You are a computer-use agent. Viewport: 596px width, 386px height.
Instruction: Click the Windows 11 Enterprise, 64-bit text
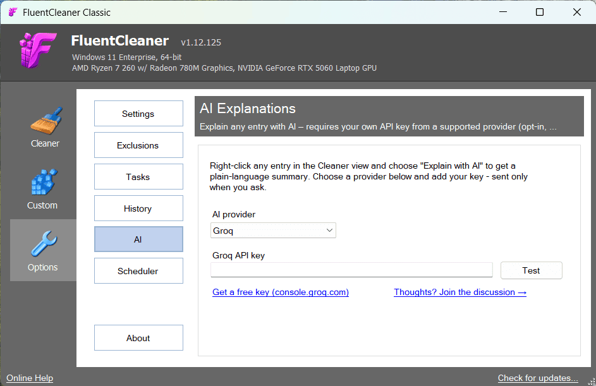tap(126, 57)
